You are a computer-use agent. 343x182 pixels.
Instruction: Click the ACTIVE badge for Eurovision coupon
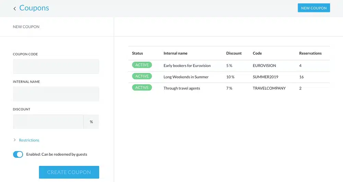click(x=142, y=65)
